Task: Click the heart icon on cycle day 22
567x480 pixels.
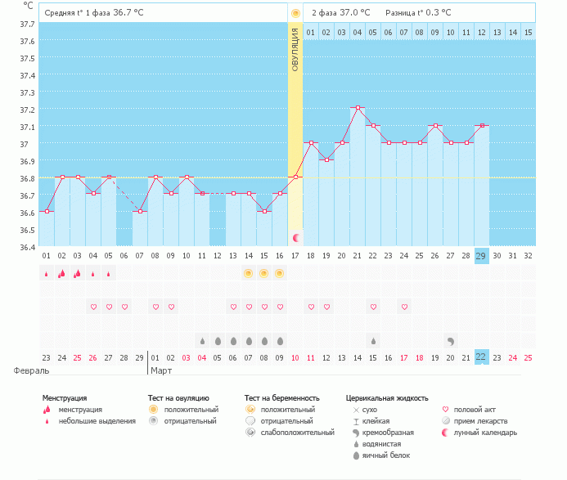Action: point(373,307)
